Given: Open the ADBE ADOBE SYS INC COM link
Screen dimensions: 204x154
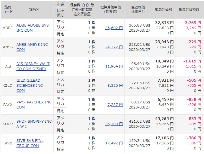Looking at the screenshot, I should tap(33, 28).
